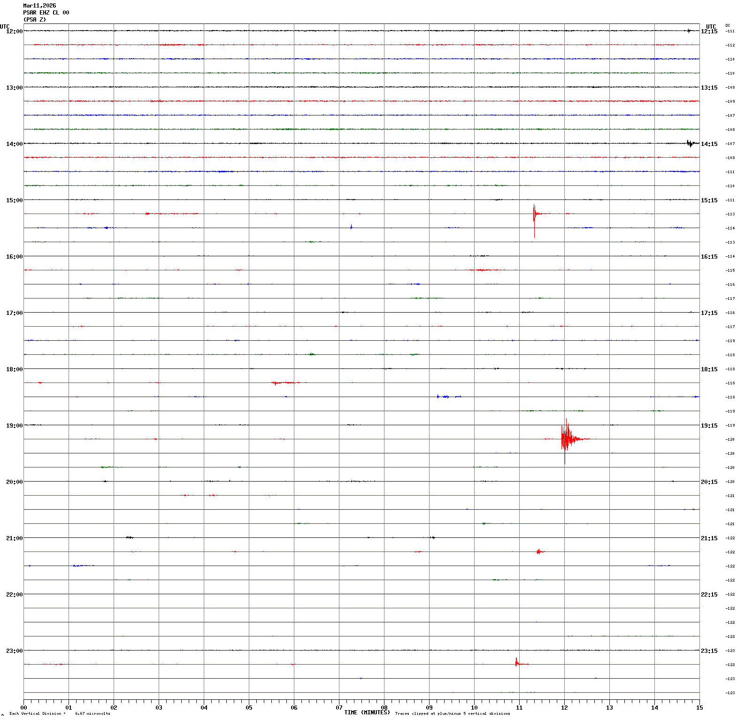Click the TIME (MINUTES) axis title
Image resolution: width=737 pixels, height=720 pixels.
[367, 712]
